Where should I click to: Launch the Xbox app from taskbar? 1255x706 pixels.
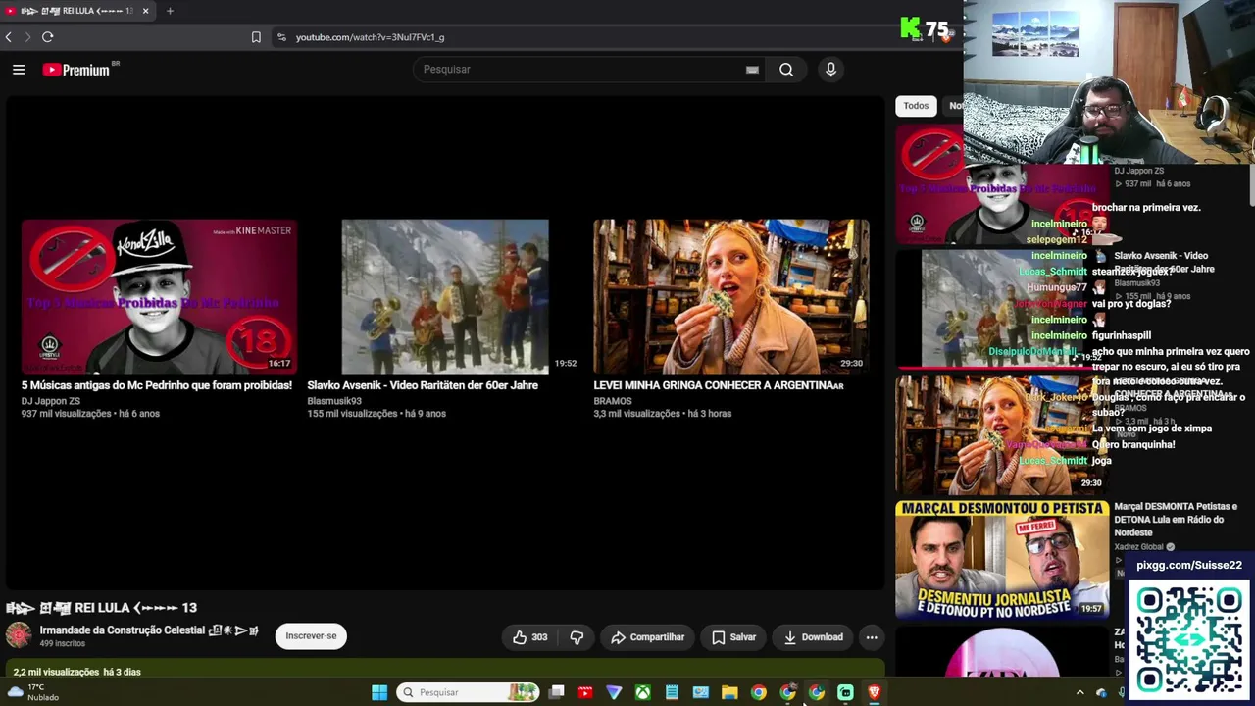pyautogui.click(x=643, y=693)
